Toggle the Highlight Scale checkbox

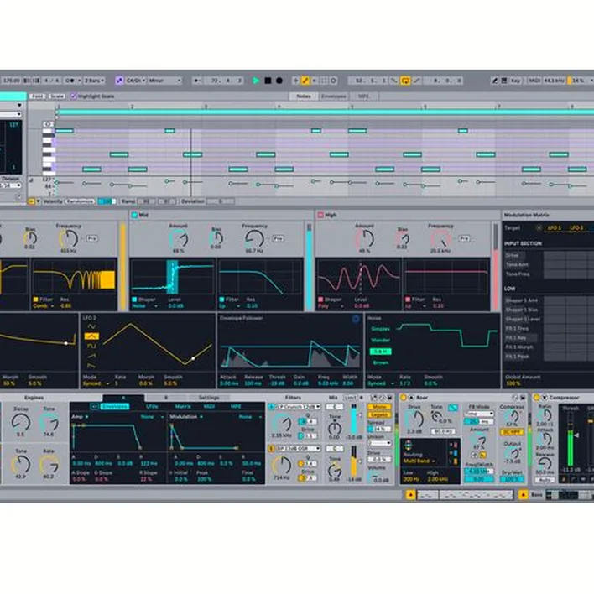pyautogui.click(x=74, y=96)
